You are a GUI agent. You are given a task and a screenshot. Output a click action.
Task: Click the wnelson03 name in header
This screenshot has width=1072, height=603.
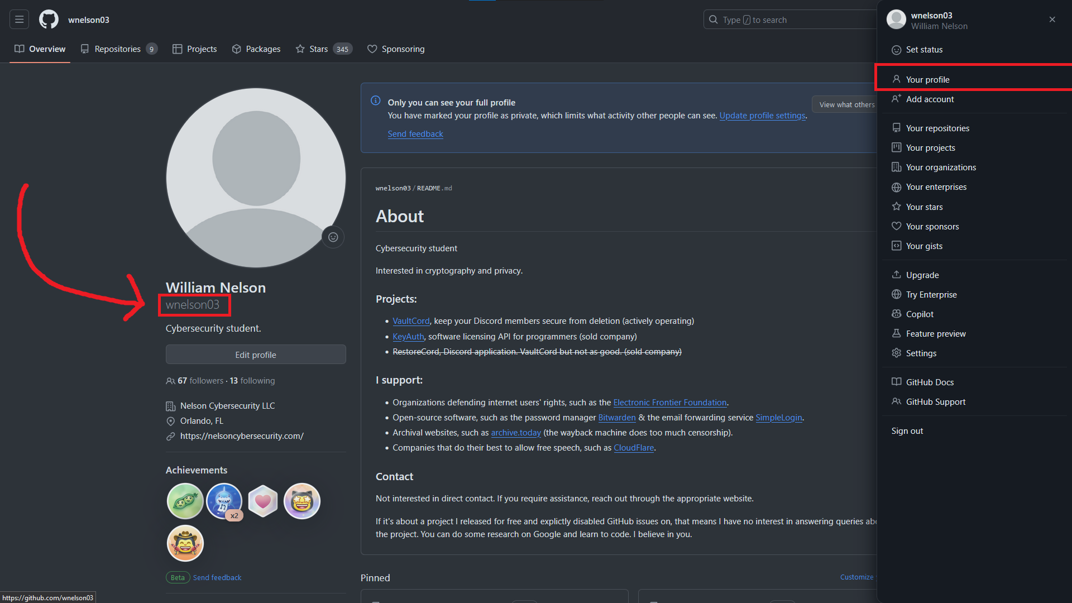click(89, 20)
